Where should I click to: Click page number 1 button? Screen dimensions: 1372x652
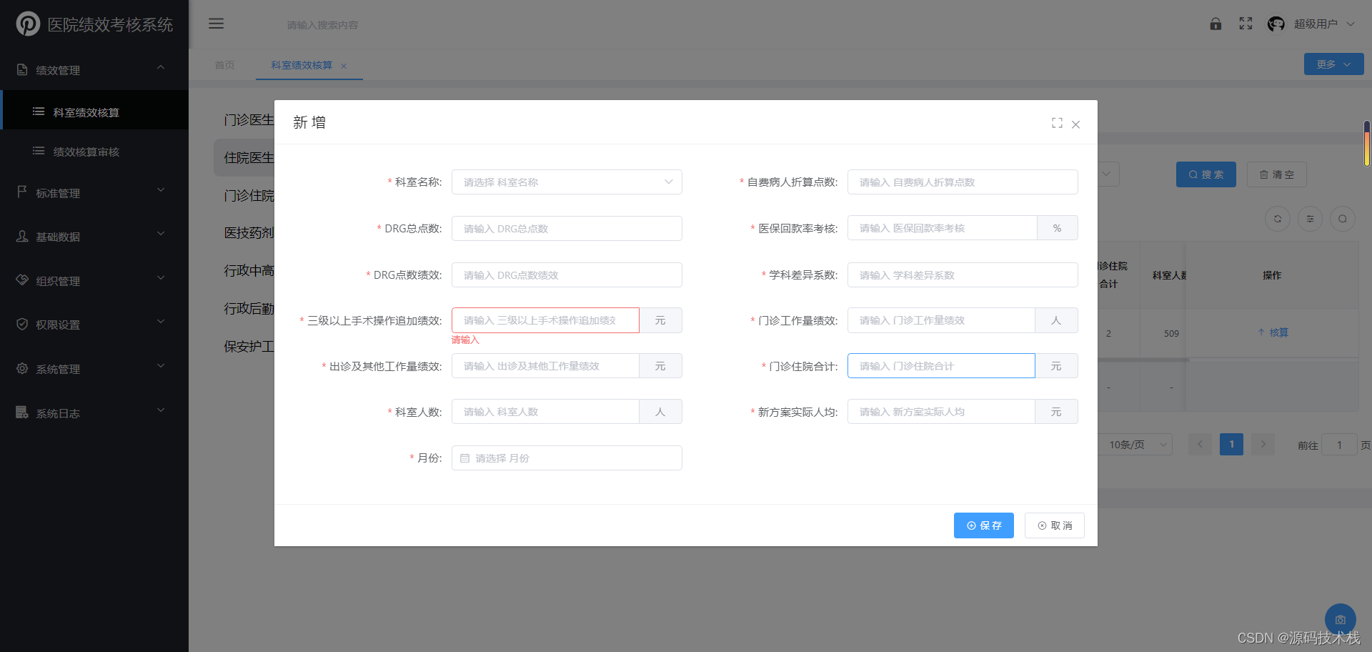tap(1231, 444)
